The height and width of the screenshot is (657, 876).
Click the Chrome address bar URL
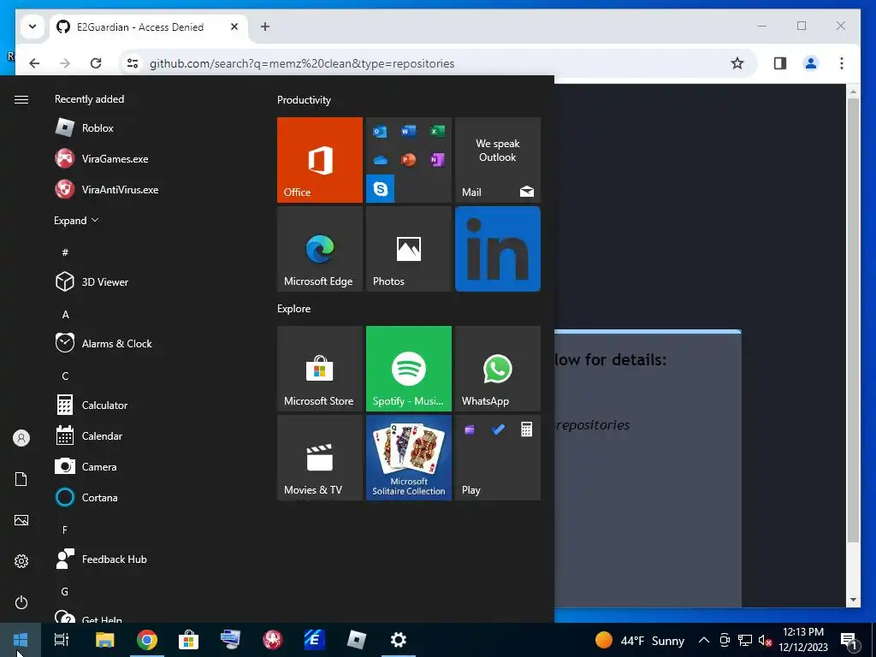[x=302, y=63]
